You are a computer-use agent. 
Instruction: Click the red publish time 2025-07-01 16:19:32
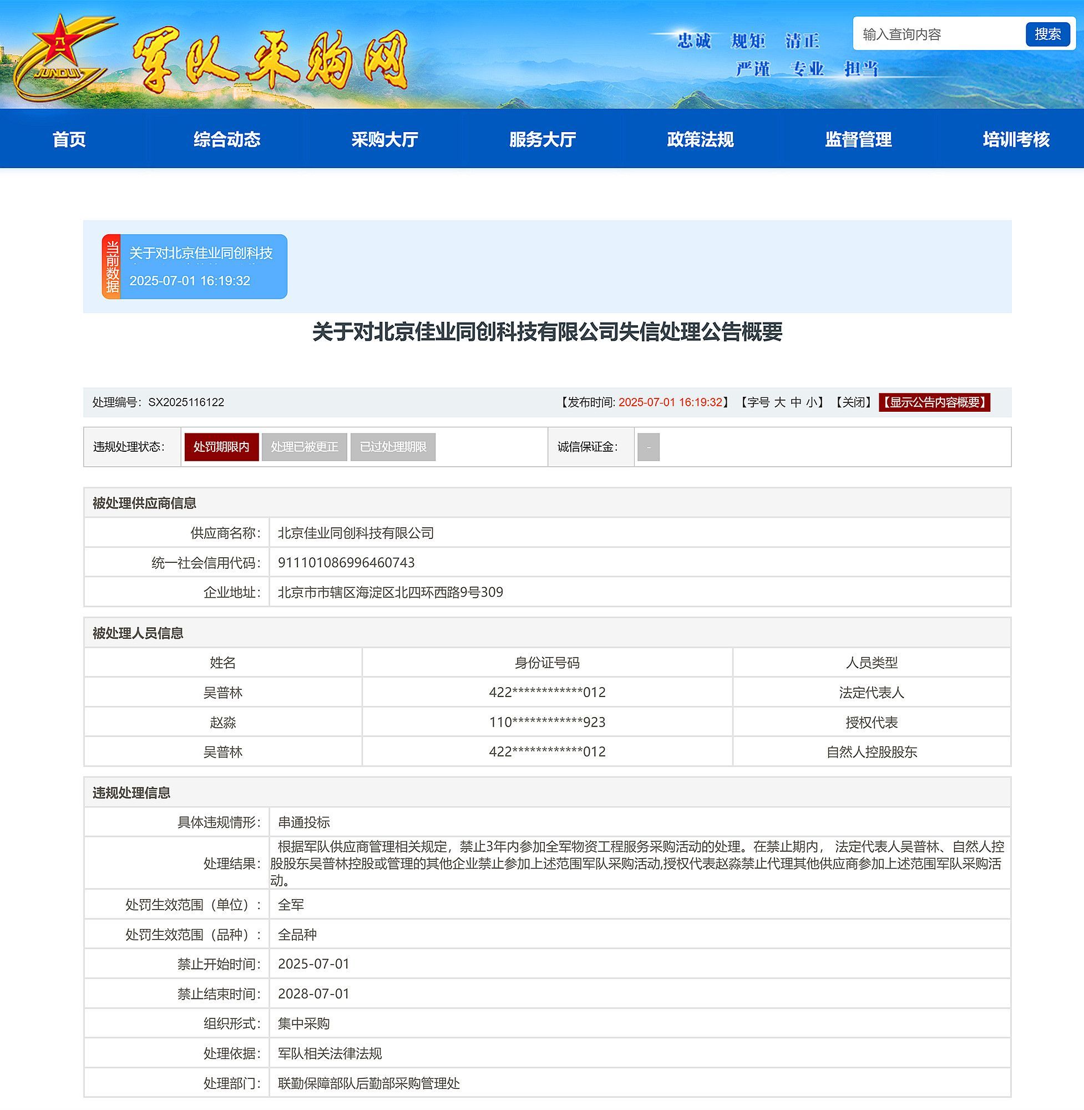(670, 402)
